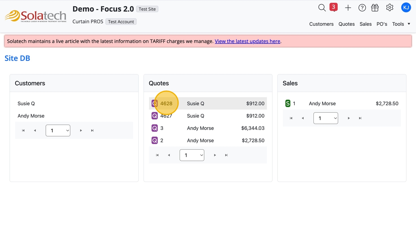This screenshot has width=416, height=232.
Task: Open the KJ user avatar
Action: (x=406, y=7)
